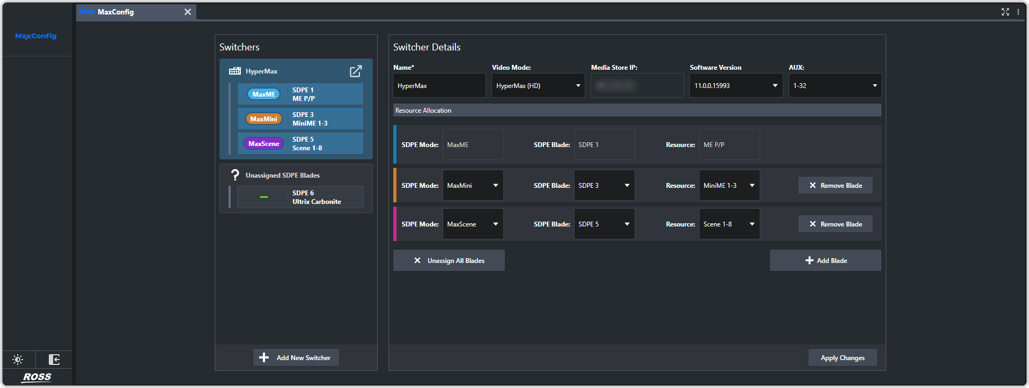Click the read-only MaxME mode field
Image resolution: width=1029 pixels, height=388 pixels.
click(x=473, y=145)
